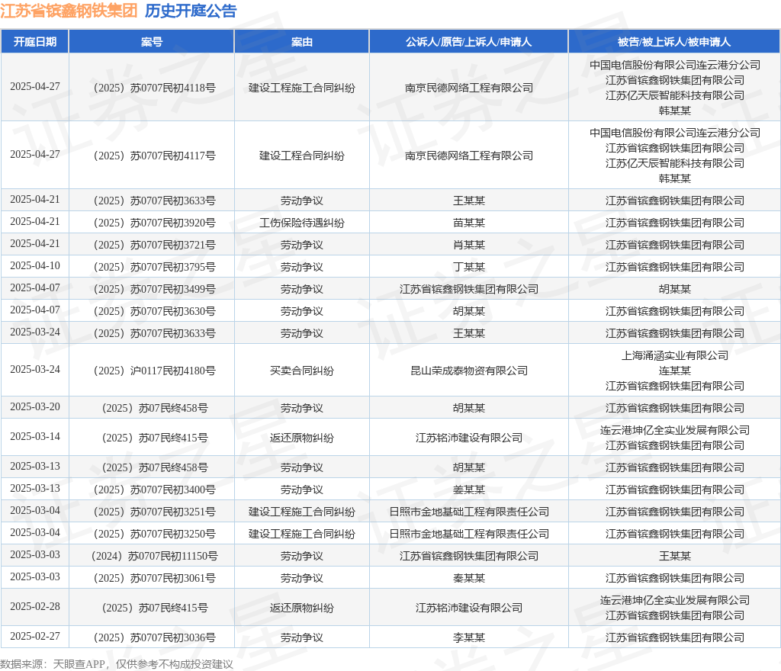Click the 数据来源 天眼查APP footer note
The image size is (781, 671).
pos(117,664)
